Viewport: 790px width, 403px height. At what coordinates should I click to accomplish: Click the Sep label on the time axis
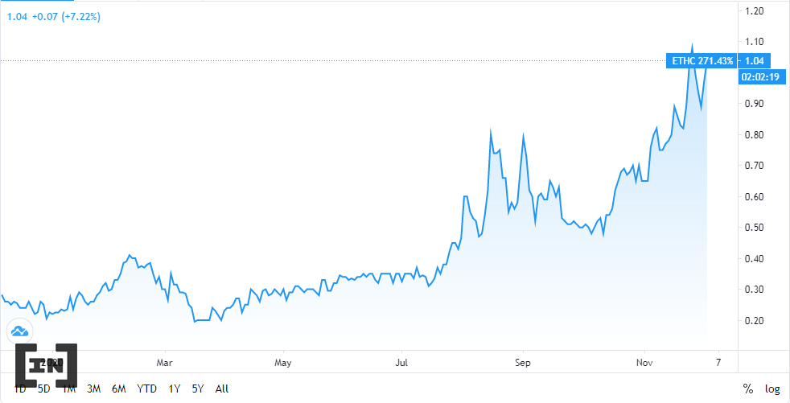(x=523, y=363)
